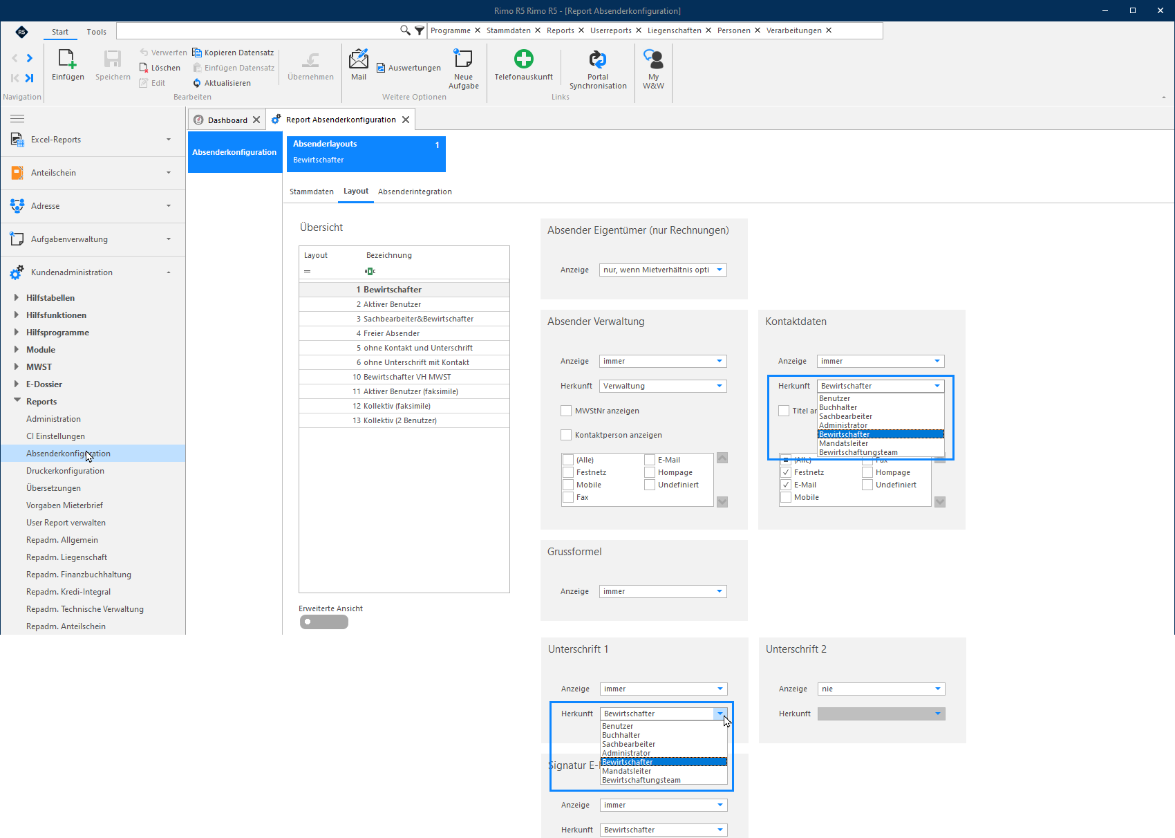Toggle the sidebar hamburger menu
Screen dimensions: 1175x838
tap(17, 118)
